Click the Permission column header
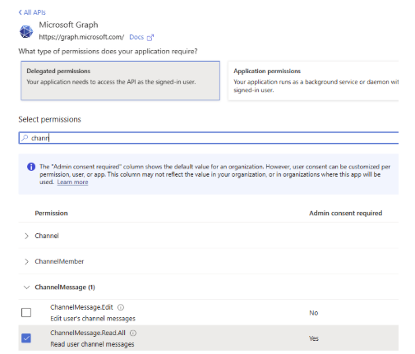Viewport: 415px width, 354px height. coord(51,214)
